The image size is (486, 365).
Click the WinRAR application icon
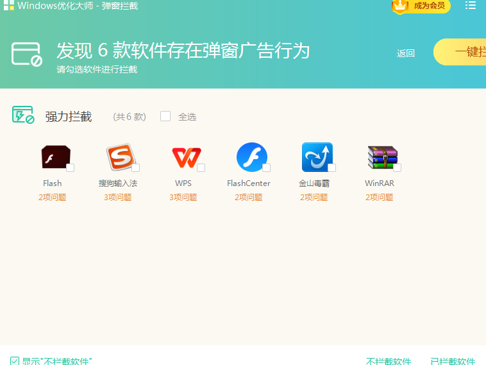381,157
